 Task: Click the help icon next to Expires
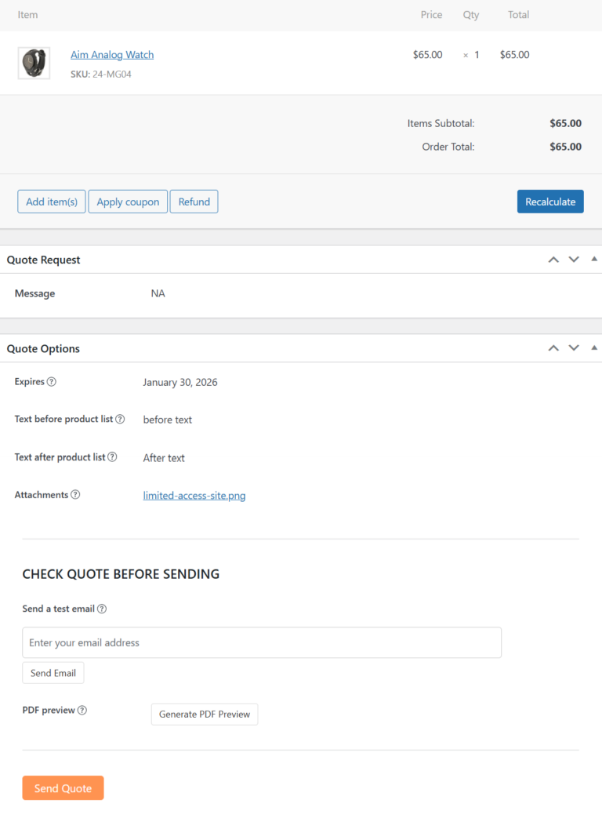52,382
